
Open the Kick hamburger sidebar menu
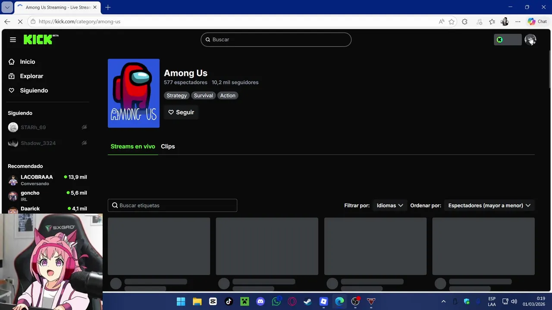[13, 40]
